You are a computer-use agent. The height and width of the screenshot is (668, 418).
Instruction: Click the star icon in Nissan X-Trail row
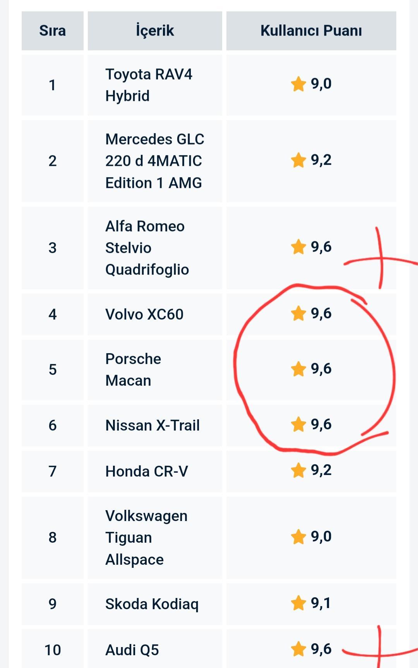tap(298, 424)
